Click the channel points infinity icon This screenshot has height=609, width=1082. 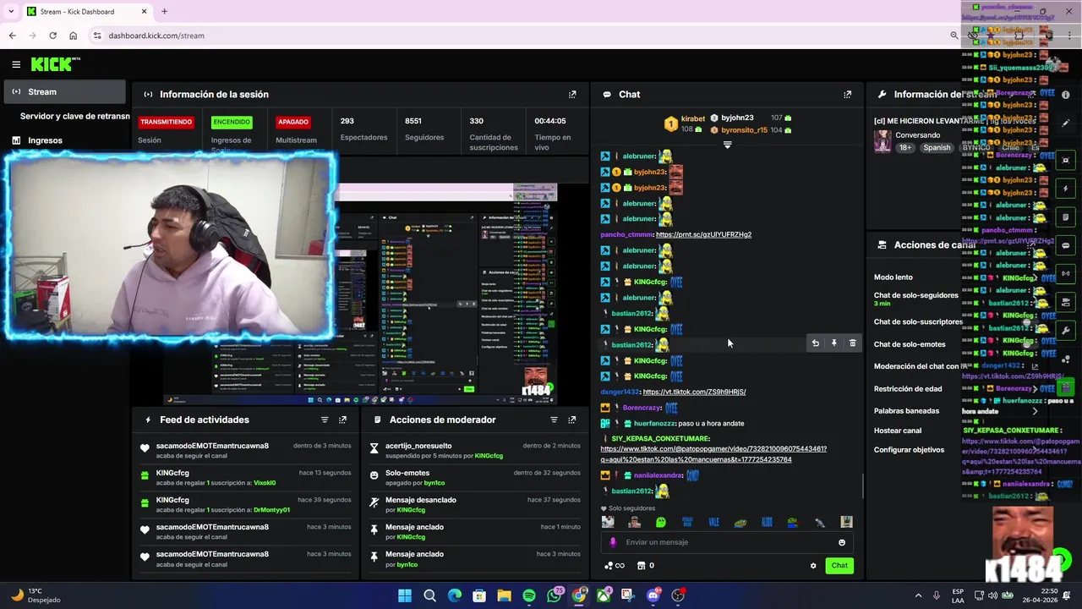[x=615, y=566]
